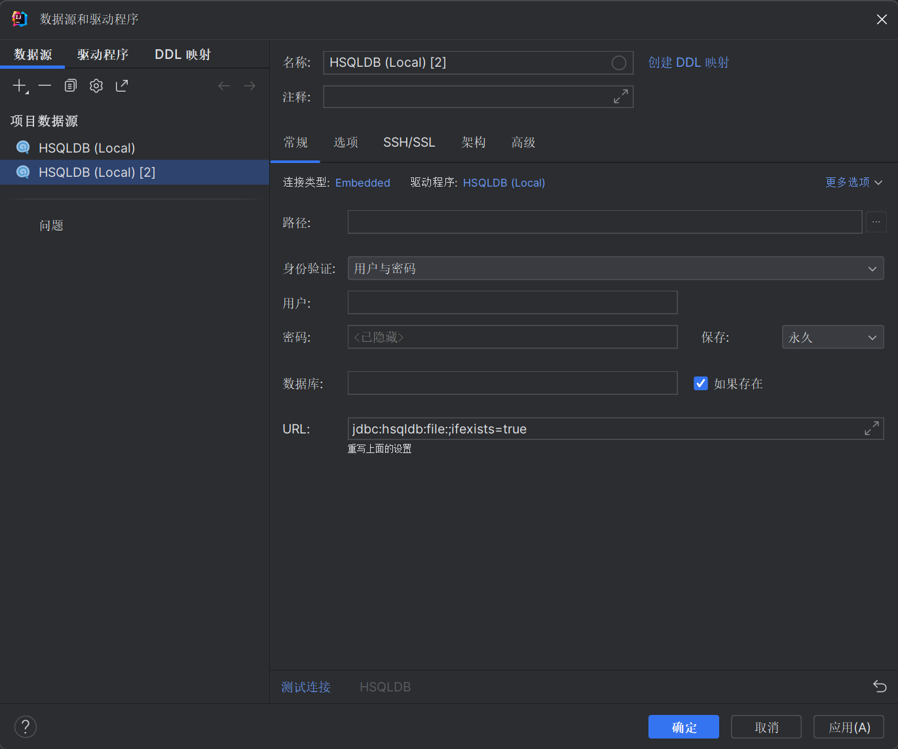This screenshot has height=749, width=898.
Task: Switch to 数据源 tab
Action: click(x=33, y=54)
